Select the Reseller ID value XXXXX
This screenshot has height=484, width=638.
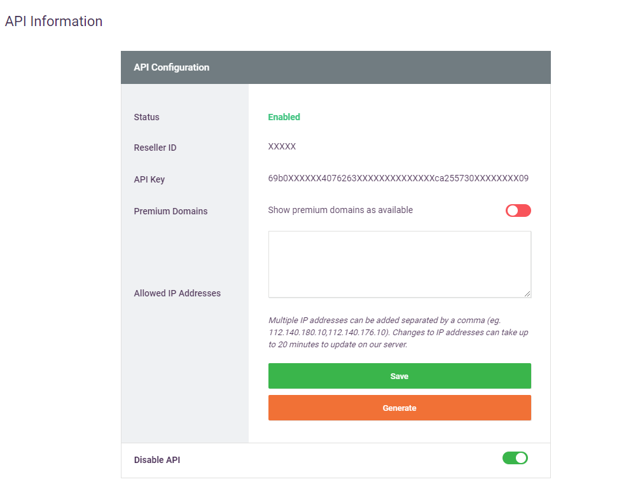tap(282, 147)
